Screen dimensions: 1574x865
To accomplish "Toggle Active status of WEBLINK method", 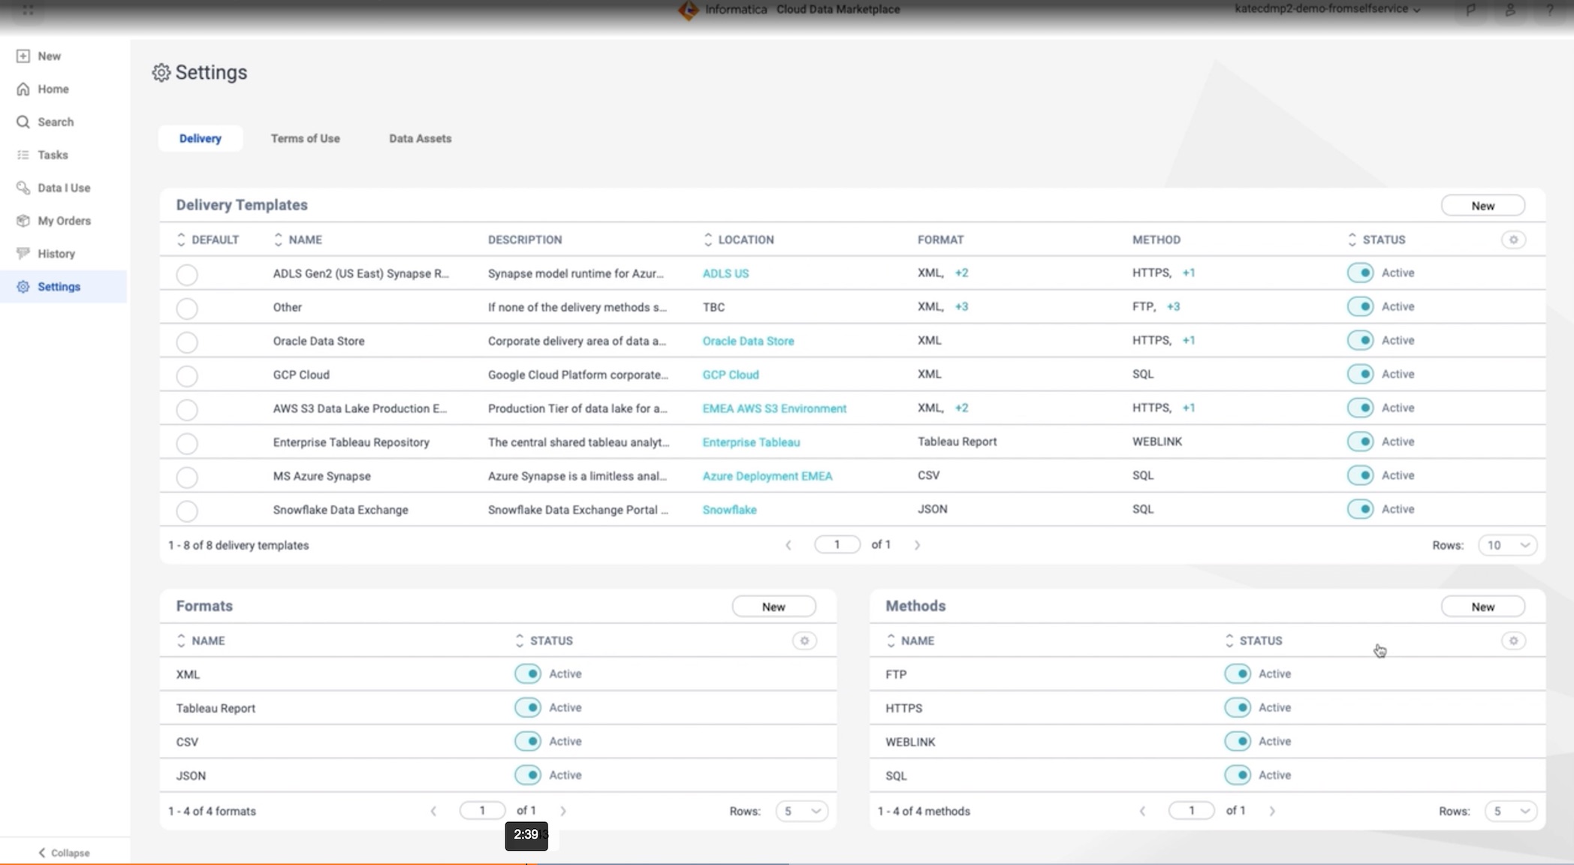I will click(x=1237, y=742).
